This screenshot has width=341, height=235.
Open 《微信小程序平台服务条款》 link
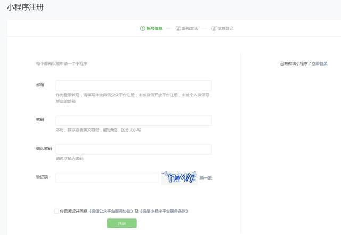coord(164,211)
